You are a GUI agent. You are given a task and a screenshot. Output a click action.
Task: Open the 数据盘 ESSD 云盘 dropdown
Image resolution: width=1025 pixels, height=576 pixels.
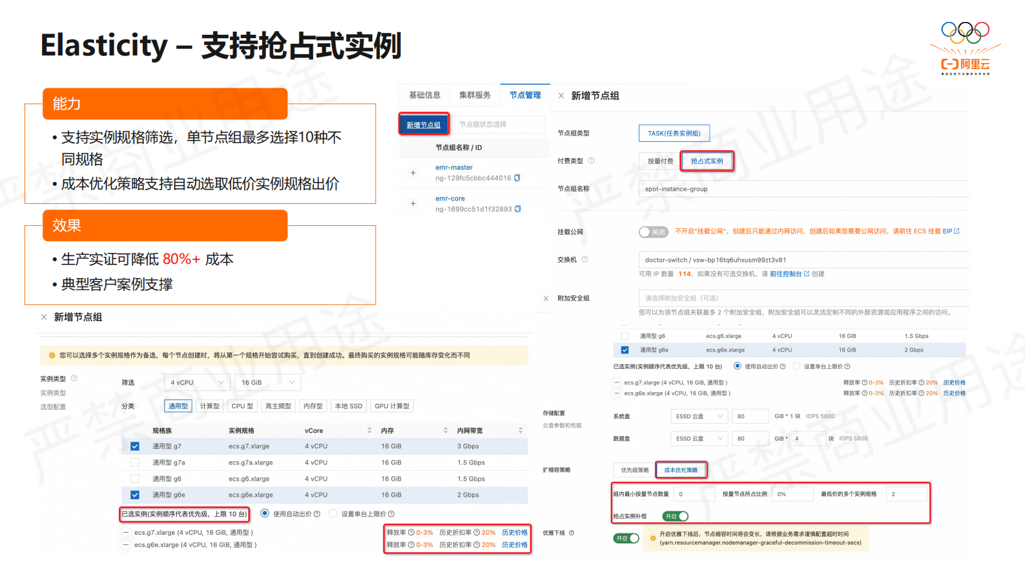[x=699, y=439]
